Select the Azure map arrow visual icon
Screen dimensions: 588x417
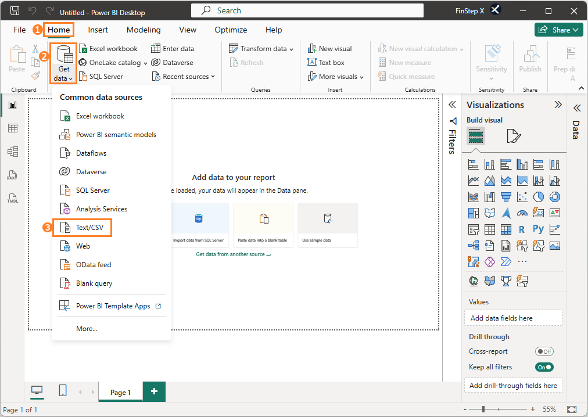506,213
